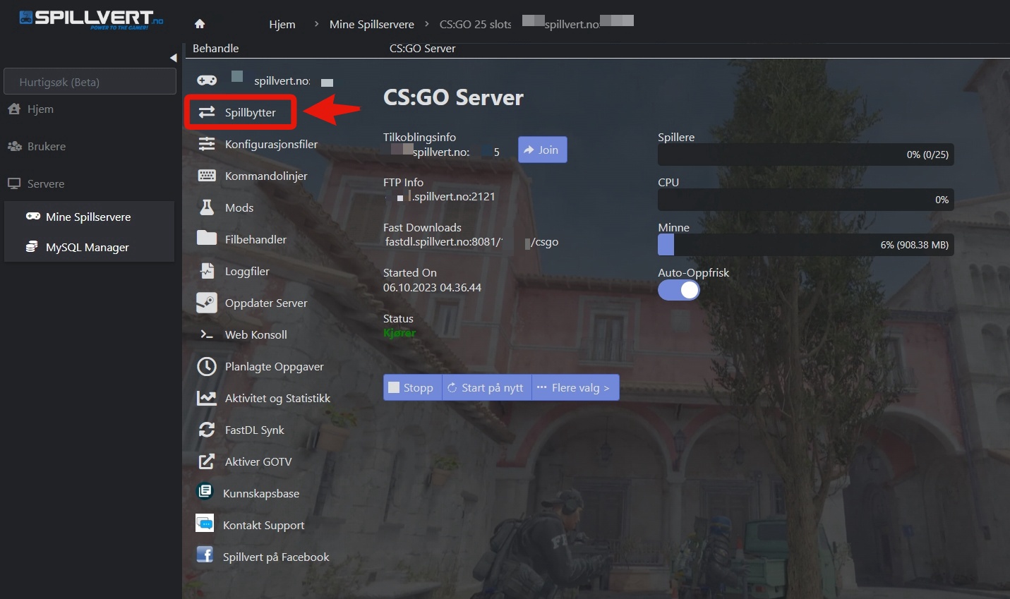Click the Web Konsoll terminal icon
Image resolution: width=1010 pixels, height=599 pixels.
coord(207,334)
